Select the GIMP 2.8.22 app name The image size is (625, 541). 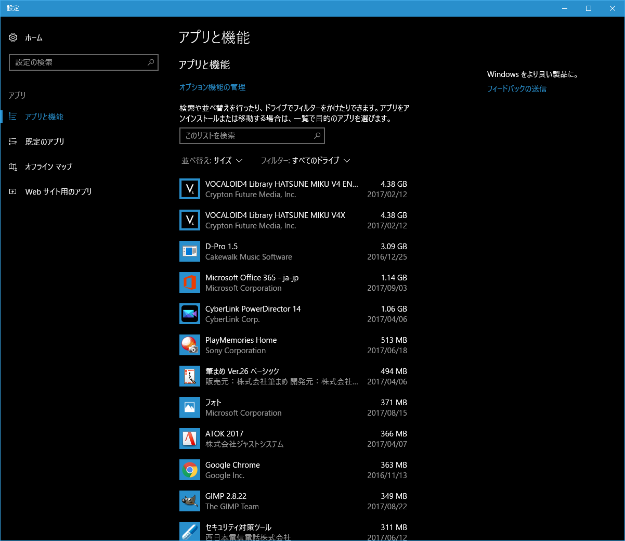pyautogui.click(x=226, y=496)
